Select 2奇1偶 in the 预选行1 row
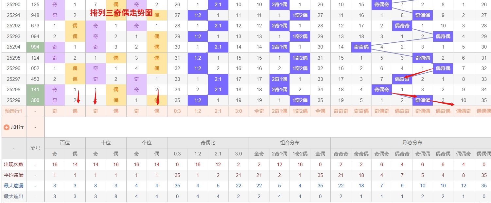491x203 pixels. 279,111
